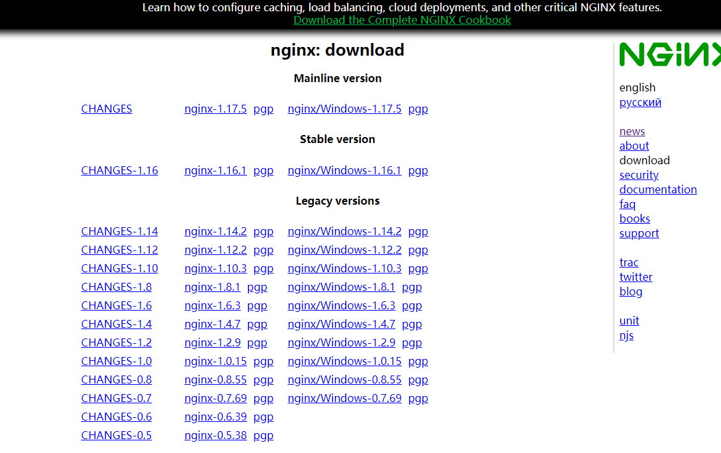Download the stable nginx-1.16.1 release
721x453 pixels.
point(215,170)
